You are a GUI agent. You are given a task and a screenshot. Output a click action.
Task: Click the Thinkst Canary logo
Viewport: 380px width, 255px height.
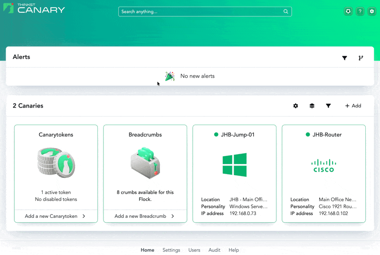pos(34,8)
